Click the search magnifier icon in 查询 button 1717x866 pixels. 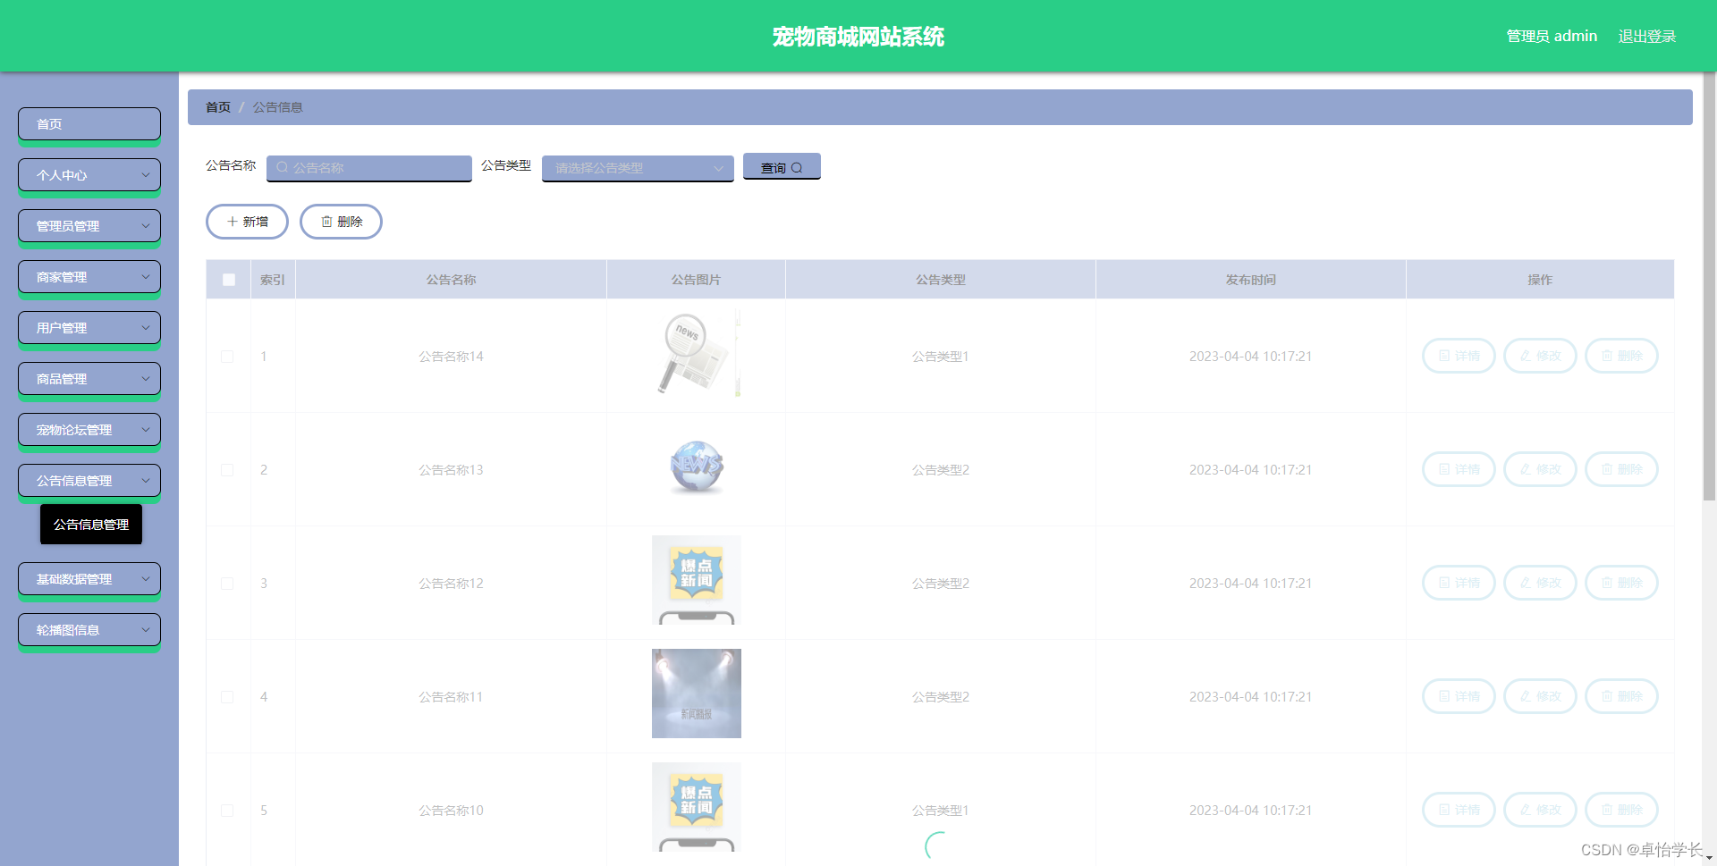[797, 168]
